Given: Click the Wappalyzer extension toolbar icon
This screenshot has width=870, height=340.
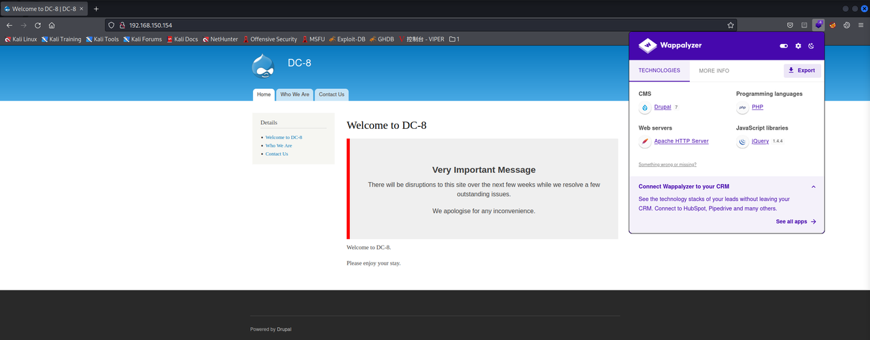Looking at the screenshot, I should [818, 25].
